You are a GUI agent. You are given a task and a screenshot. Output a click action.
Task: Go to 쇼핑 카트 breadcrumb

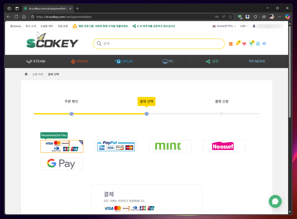pos(38,74)
